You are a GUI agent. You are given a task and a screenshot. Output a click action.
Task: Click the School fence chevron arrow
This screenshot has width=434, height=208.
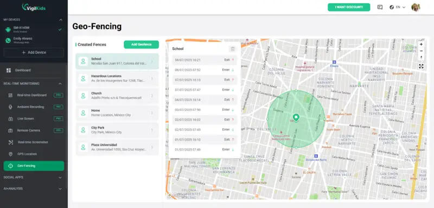click(x=152, y=61)
